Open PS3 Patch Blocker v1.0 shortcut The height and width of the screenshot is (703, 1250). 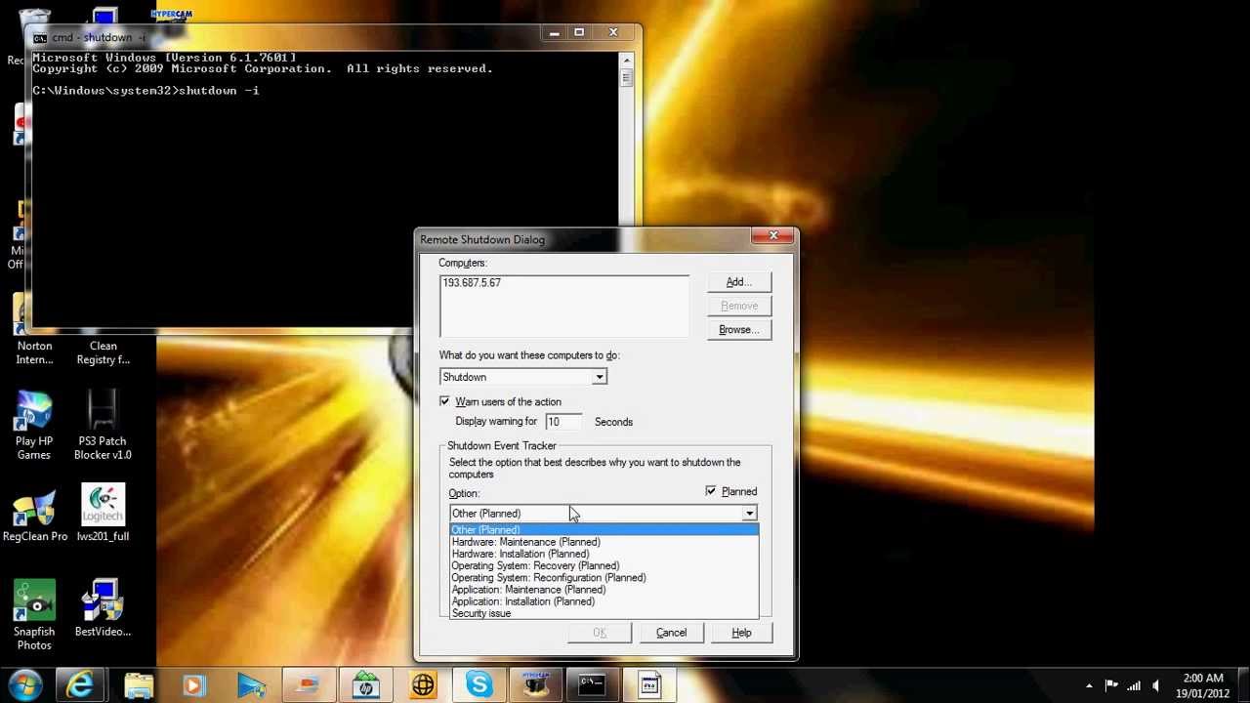tap(104, 426)
